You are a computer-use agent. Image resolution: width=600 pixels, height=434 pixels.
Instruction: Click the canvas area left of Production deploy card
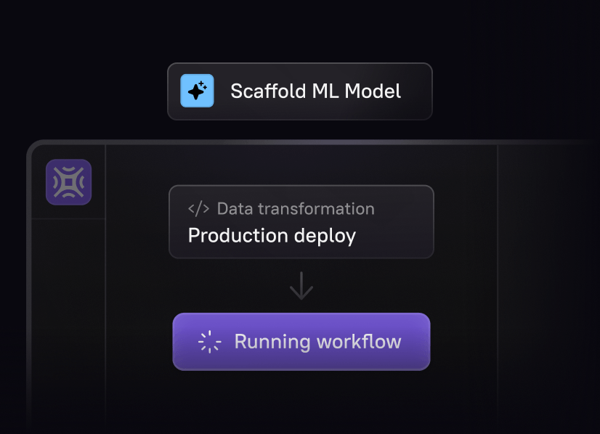137,222
